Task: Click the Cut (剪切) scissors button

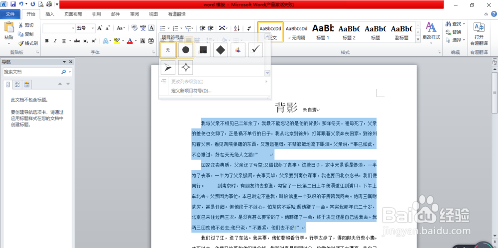Action: point(26,25)
